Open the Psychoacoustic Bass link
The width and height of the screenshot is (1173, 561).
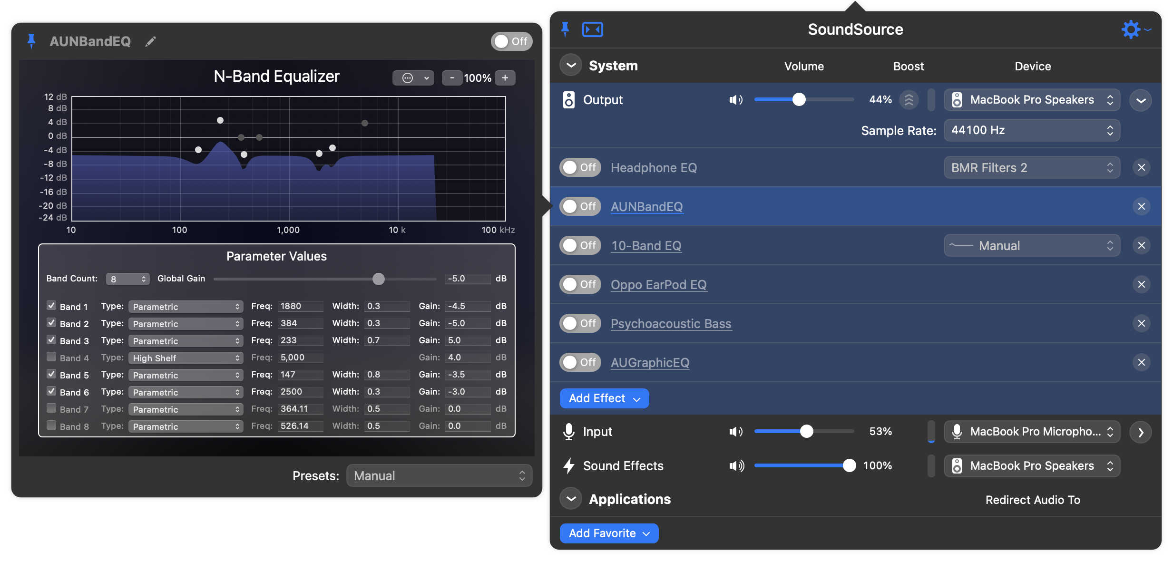[x=671, y=324]
